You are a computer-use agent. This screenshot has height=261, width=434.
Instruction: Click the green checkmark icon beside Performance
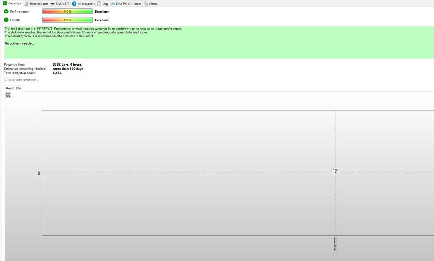tap(7, 11)
